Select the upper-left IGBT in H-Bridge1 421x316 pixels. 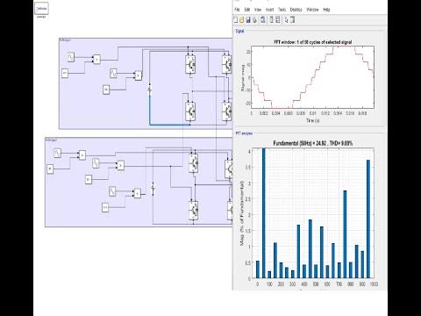pyautogui.click(x=190, y=64)
